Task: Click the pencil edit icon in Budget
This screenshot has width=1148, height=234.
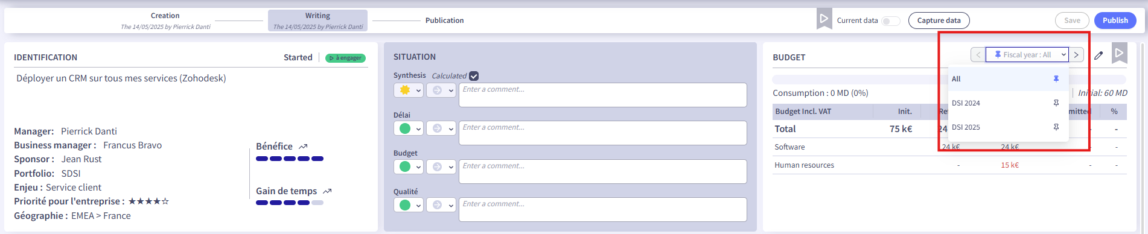Action: coord(1099,55)
